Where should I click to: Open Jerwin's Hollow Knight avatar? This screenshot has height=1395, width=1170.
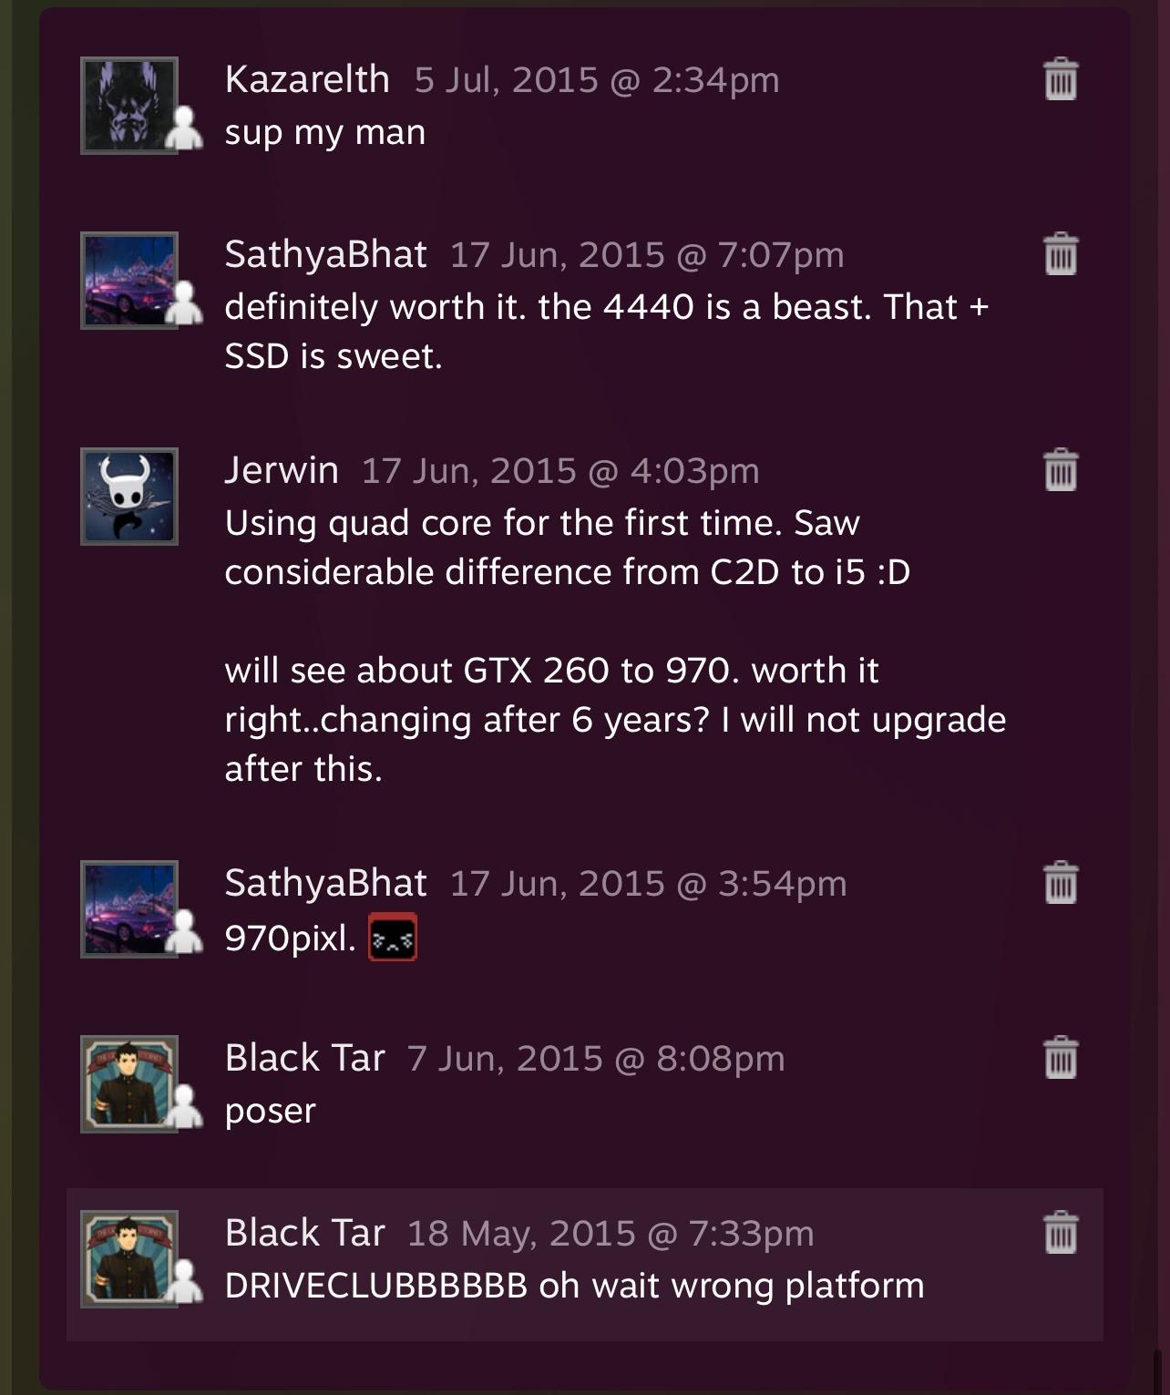point(129,497)
